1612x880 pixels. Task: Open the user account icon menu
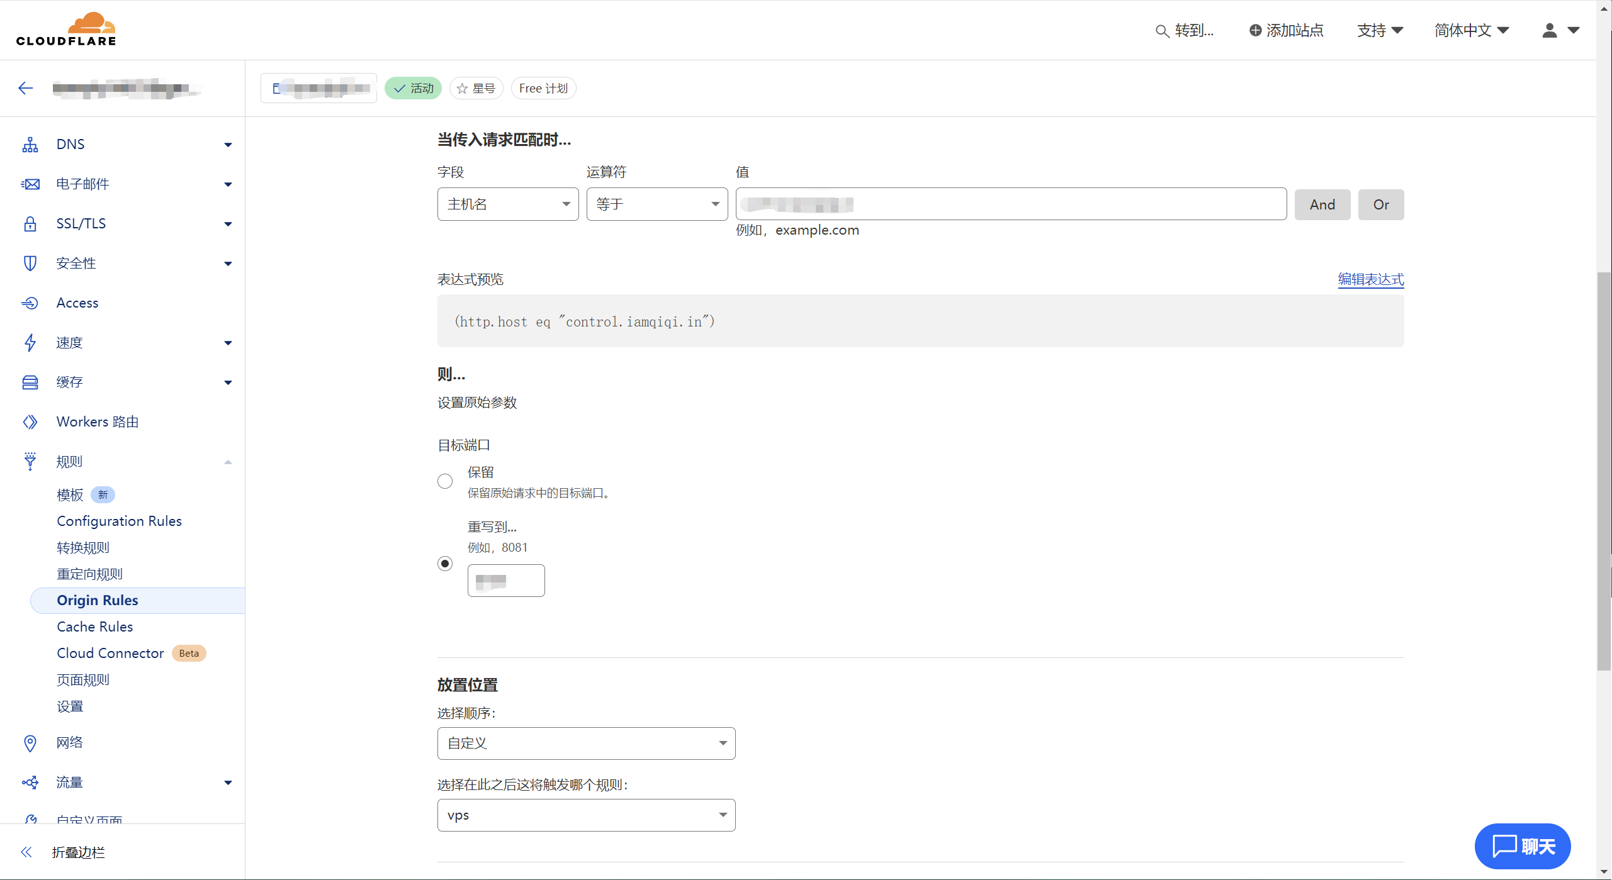click(x=1550, y=30)
